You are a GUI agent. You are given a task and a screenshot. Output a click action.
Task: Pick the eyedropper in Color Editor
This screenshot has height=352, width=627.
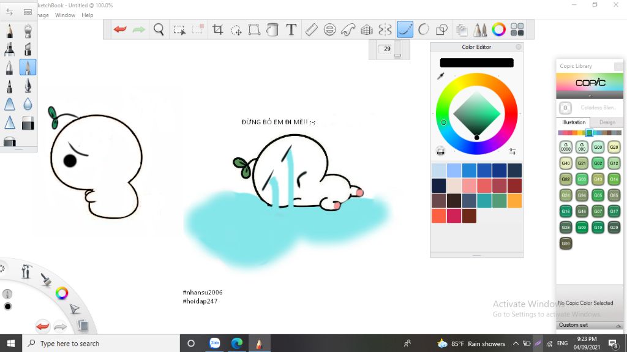point(441,75)
